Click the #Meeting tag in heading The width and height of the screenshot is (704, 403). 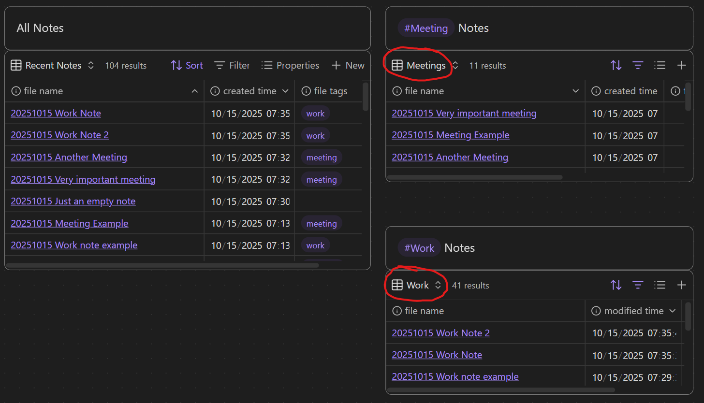click(x=425, y=28)
